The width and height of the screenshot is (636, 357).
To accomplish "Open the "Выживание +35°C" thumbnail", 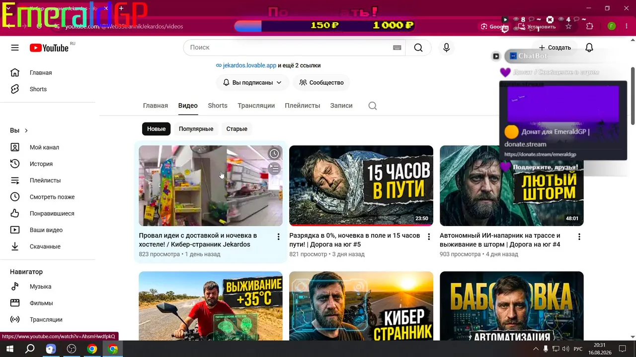I will 211,306.
